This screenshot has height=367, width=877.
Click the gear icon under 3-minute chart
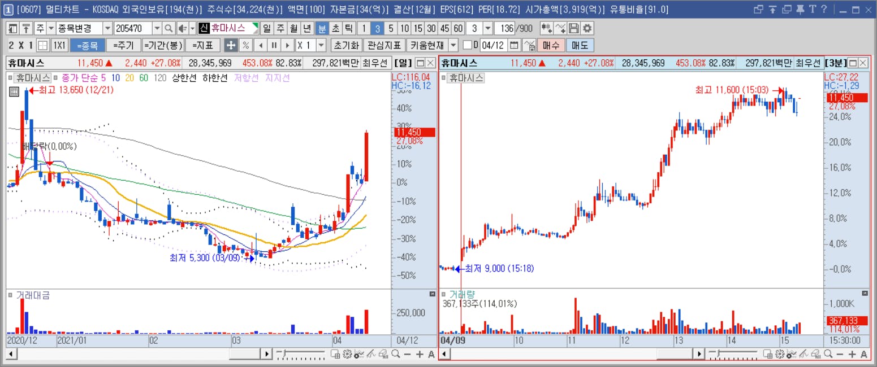tap(779, 354)
